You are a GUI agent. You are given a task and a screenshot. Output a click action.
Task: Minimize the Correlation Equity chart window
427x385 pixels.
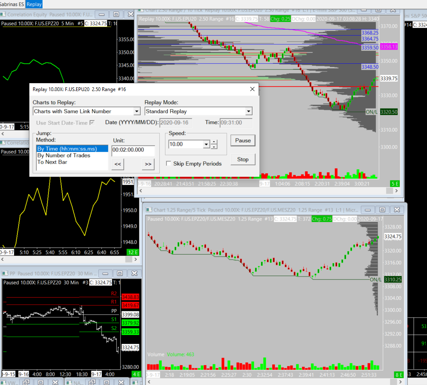click(x=101, y=14)
